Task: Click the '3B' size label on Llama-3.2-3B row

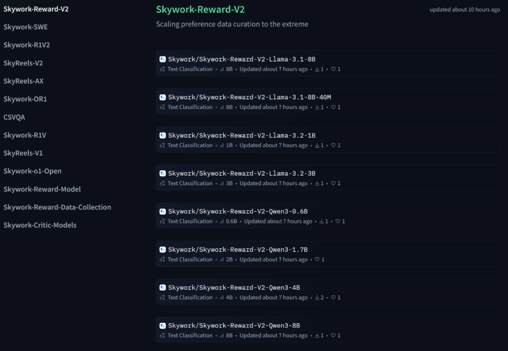Action: pyautogui.click(x=230, y=183)
